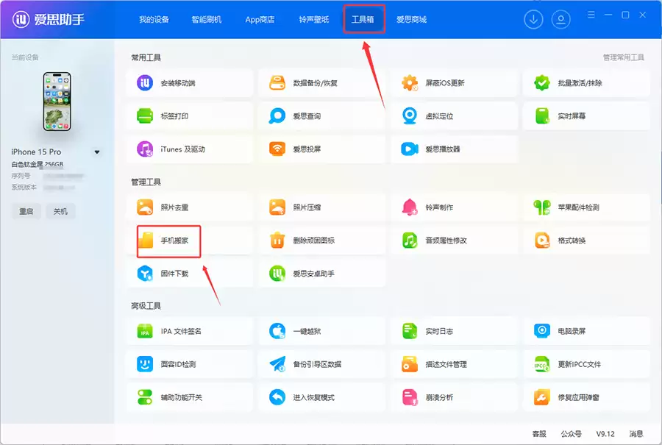This screenshot has width=662, height=445.
Task: Open the 爱思播放器 player
Action: 454,149
